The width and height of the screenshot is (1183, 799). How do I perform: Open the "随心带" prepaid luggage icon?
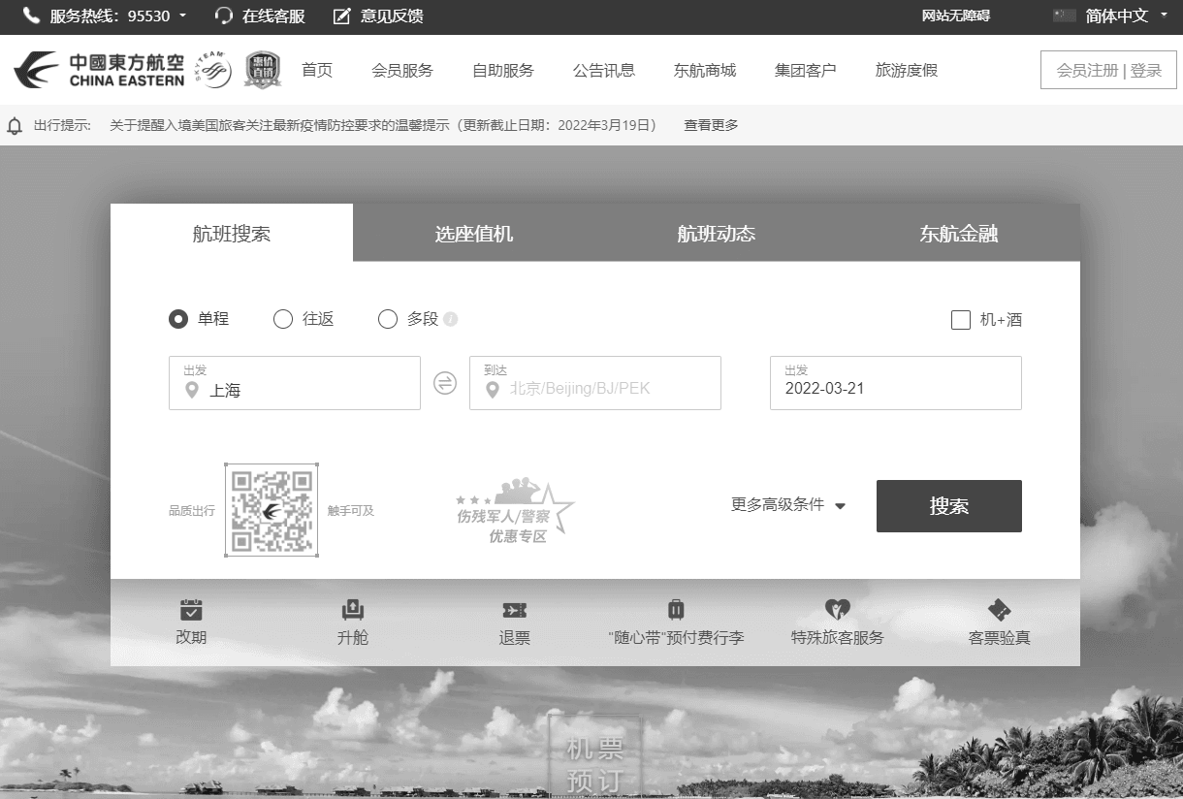click(x=676, y=610)
